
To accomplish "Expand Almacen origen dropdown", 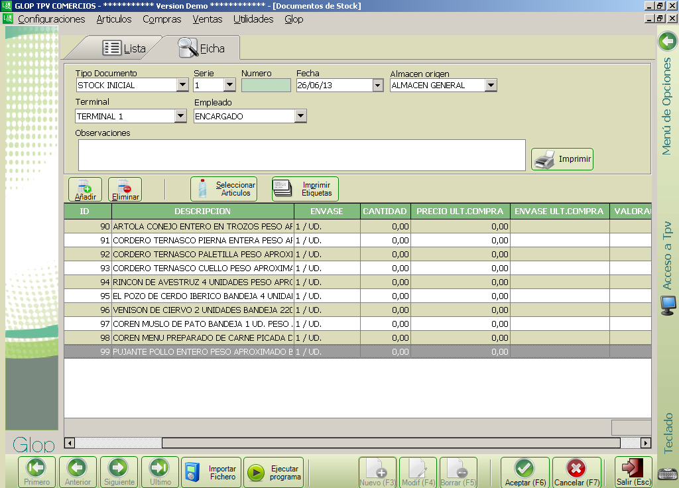I will click(x=491, y=86).
